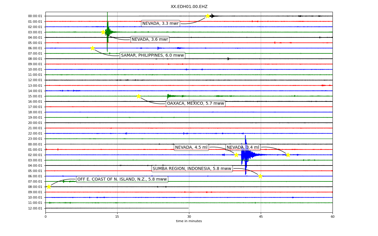Click the plot title XX.EDH01.00.EHZ
The image size is (378, 236).
[189, 7]
